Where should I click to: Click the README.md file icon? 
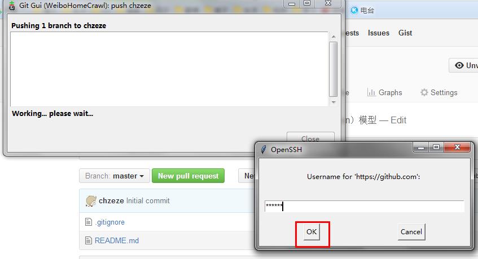point(89,240)
